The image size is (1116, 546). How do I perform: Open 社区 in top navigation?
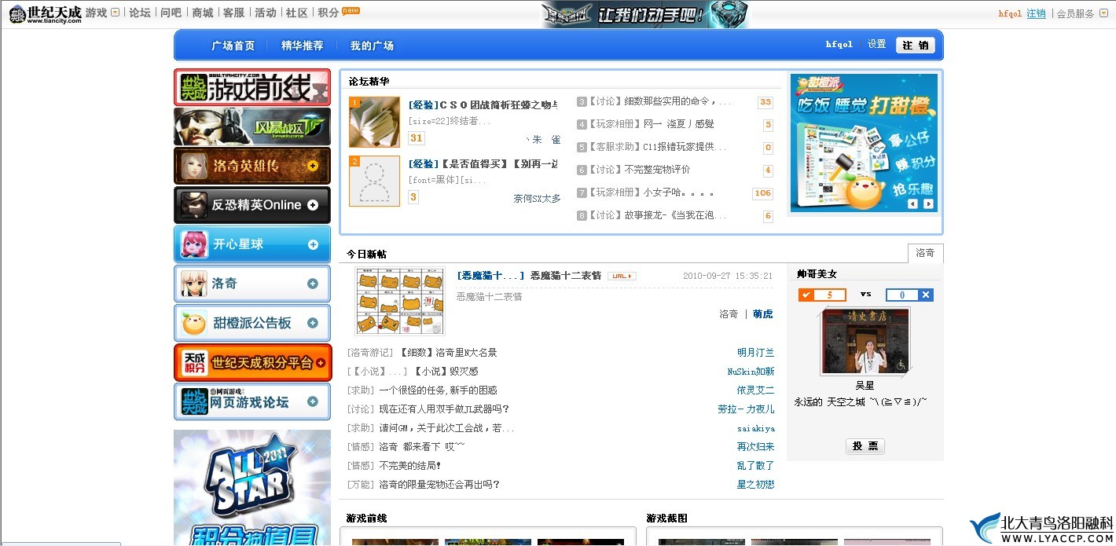[x=296, y=13]
